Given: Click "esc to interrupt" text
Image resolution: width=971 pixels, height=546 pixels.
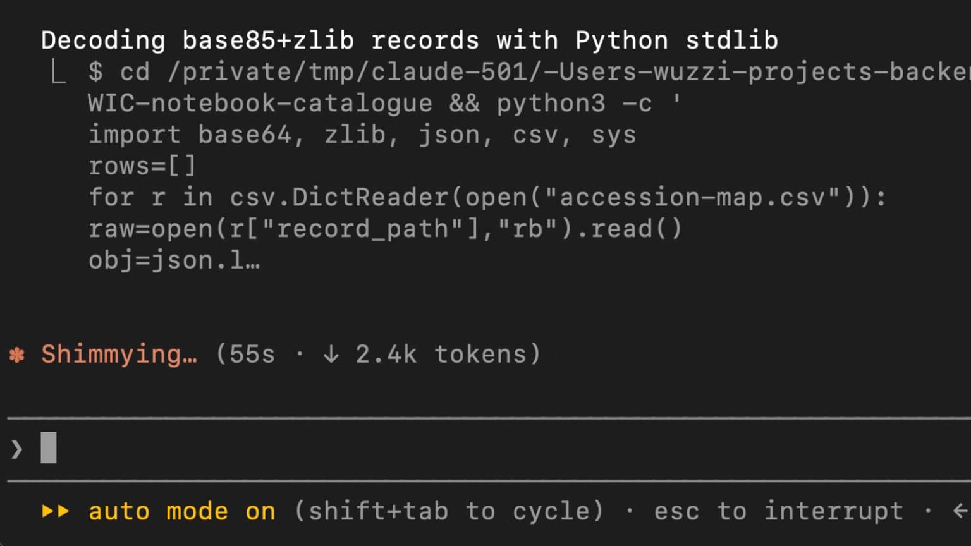Looking at the screenshot, I should [779, 511].
